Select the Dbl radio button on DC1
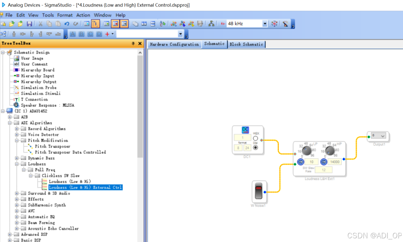This screenshot has height=242, width=403. click(x=255, y=148)
